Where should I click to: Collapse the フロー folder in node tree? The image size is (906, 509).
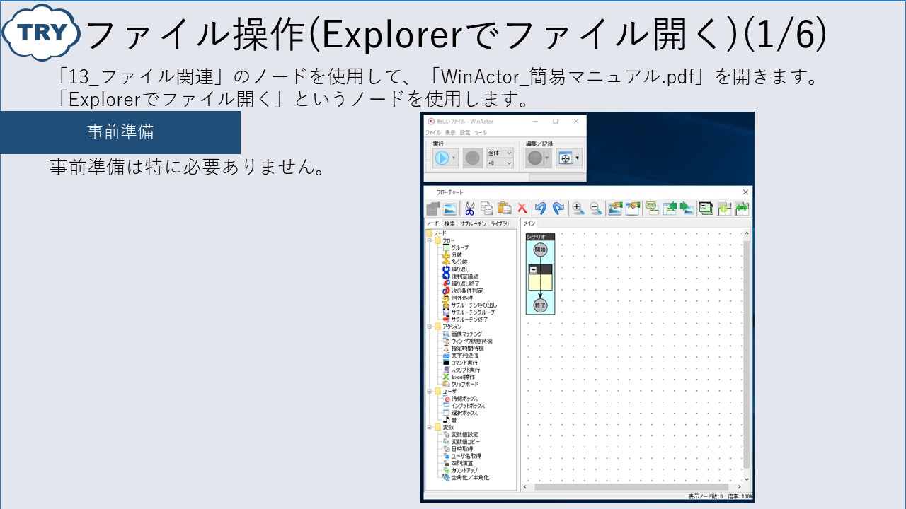(x=429, y=240)
